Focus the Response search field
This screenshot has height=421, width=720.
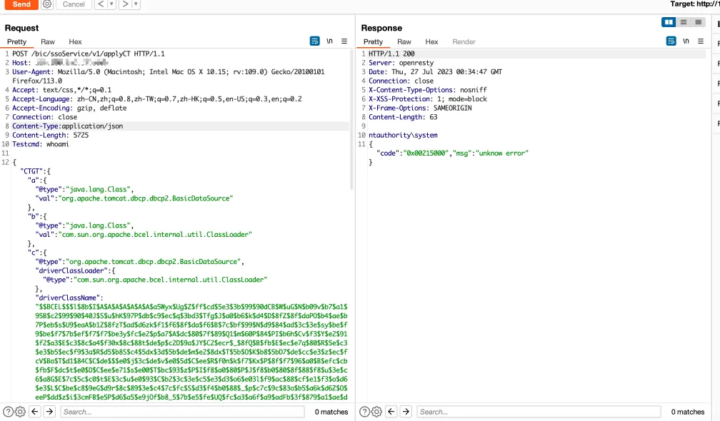pyautogui.click(x=539, y=412)
